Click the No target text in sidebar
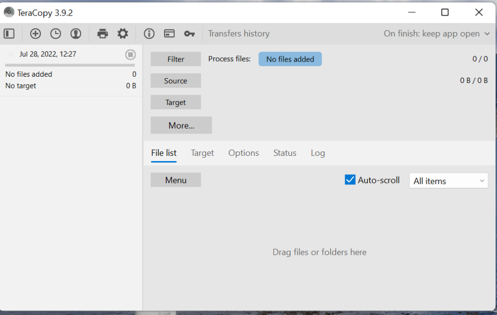This screenshot has height=315, width=497. pyautogui.click(x=20, y=86)
